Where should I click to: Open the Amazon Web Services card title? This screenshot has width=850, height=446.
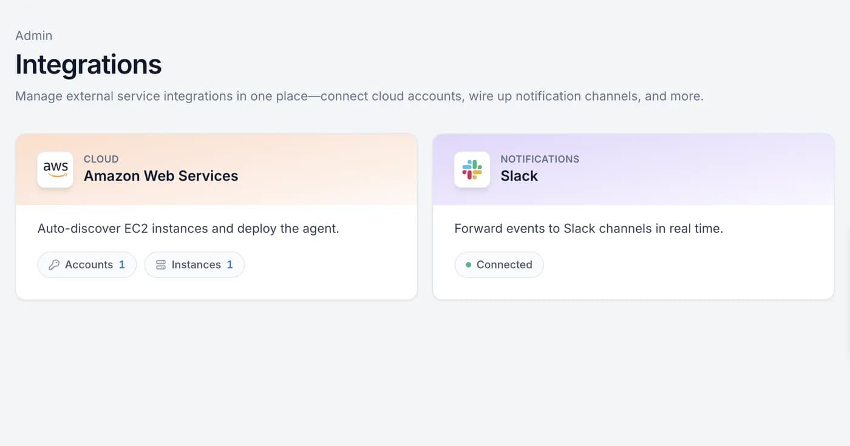[161, 176]
